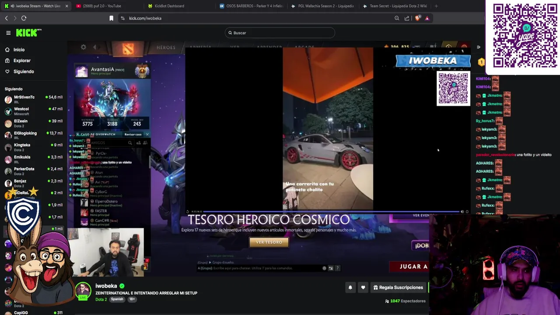The image size is (560, 315).
Task: Click streamer webcam overlay in stream
Action: click(106, 252)
